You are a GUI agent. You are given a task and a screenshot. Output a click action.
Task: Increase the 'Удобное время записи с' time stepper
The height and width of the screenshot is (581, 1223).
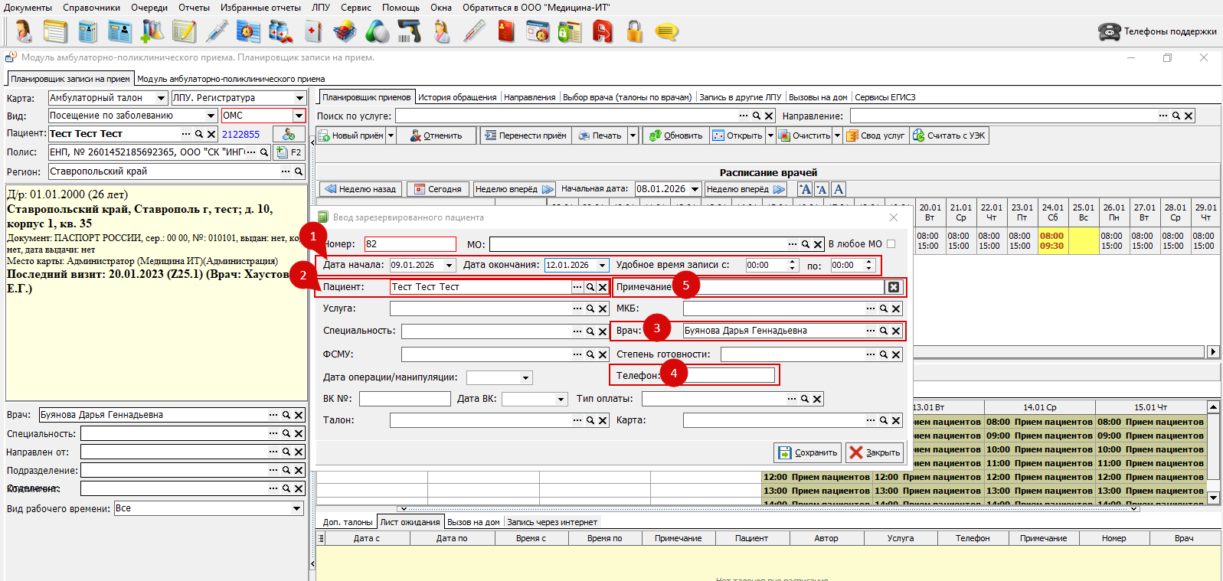point(792,262)
